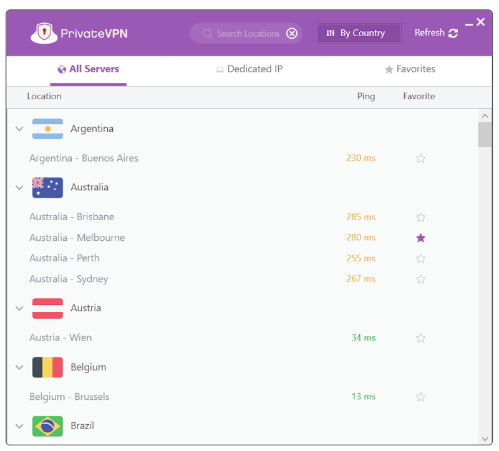This screenshot has width=499, height=451.
Task: Click the Austria flag icon
Action: (x=47, y=308)
